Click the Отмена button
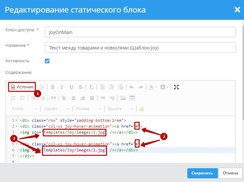The height and width of the screenshot is (182, 244). (230, 173)
